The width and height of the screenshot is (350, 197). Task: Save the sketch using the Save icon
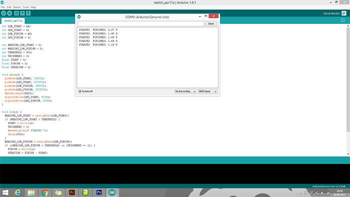click(28, 13)
